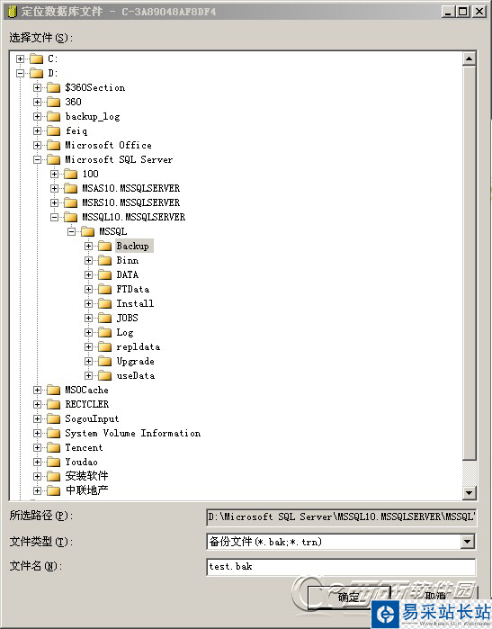This screenshot has width=492, height=629.
Task: Click the vertical scrollbar thumb
Action: click(x=469, y=263)
